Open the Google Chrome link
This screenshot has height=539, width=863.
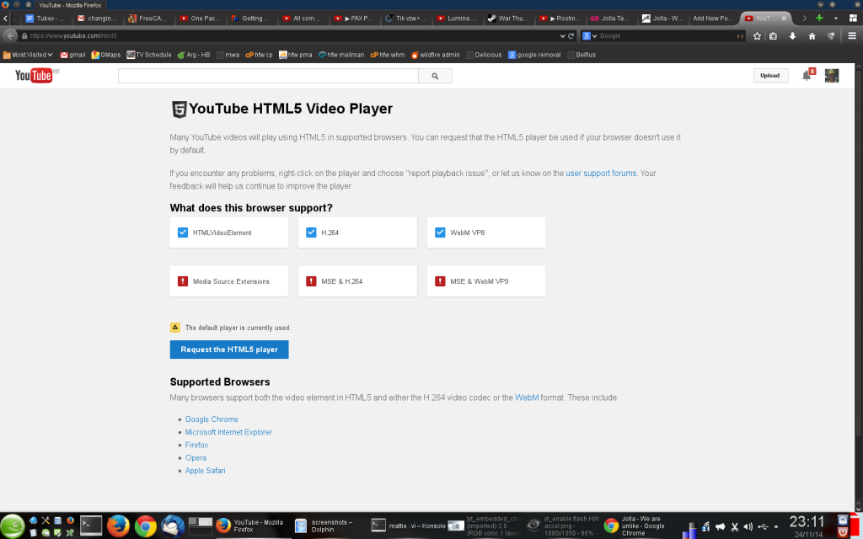coord(212,419)
